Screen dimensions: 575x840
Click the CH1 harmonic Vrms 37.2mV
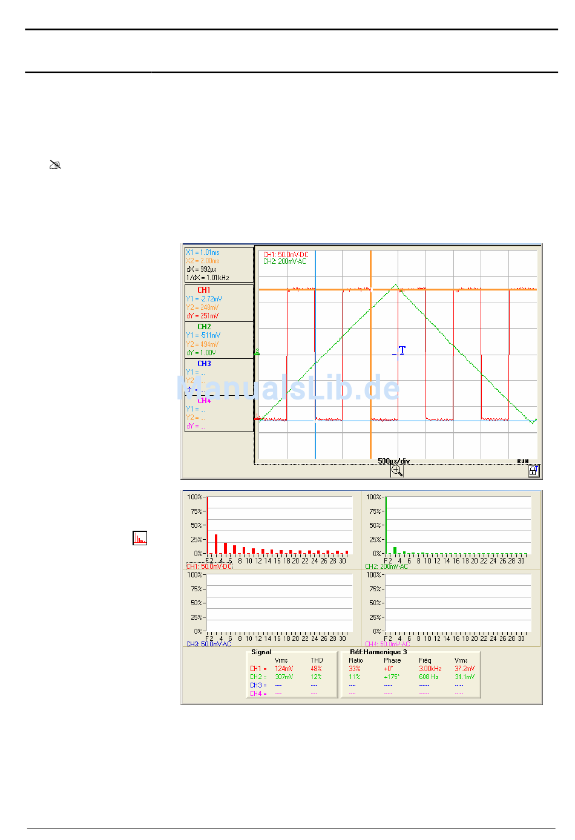[465, 669]
